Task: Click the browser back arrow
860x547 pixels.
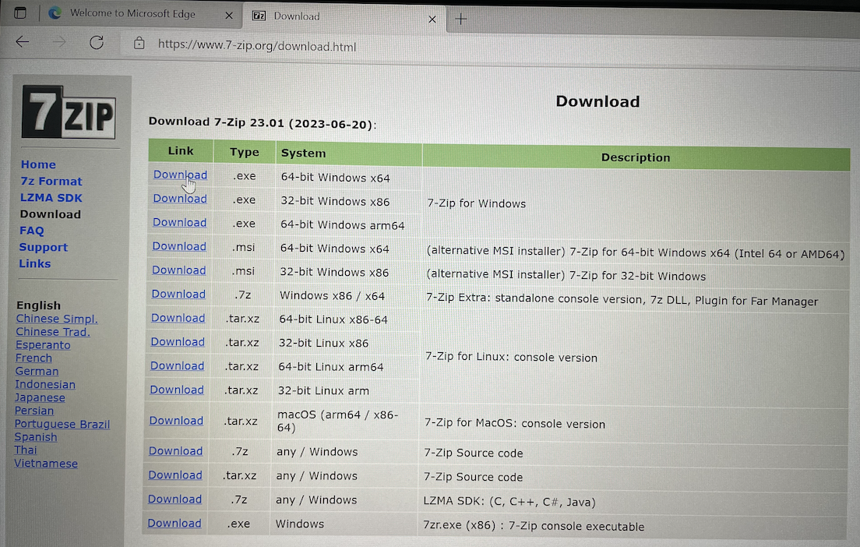Action: 23,42
